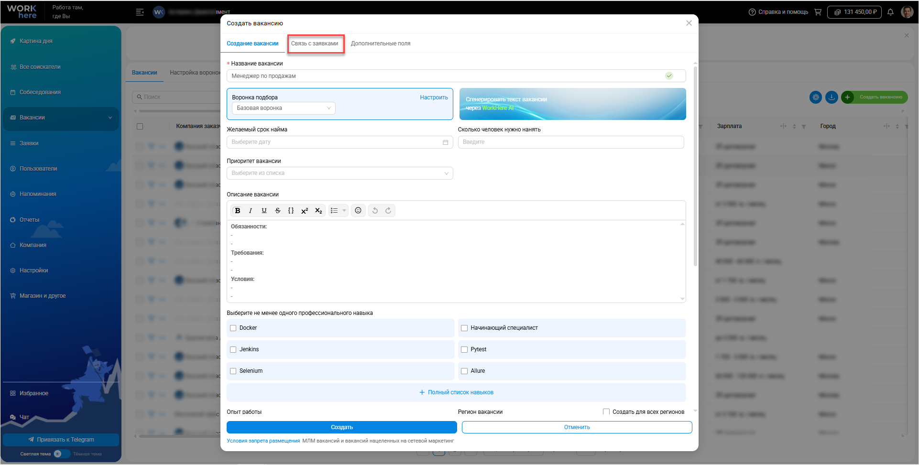Apply strikethrough text formatting

pos(277,211)
